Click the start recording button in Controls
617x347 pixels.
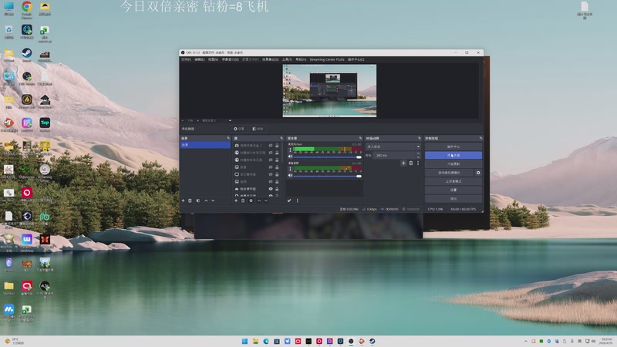(x=453, y=164)
